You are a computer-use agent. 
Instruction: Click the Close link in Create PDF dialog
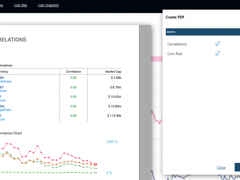221,167
